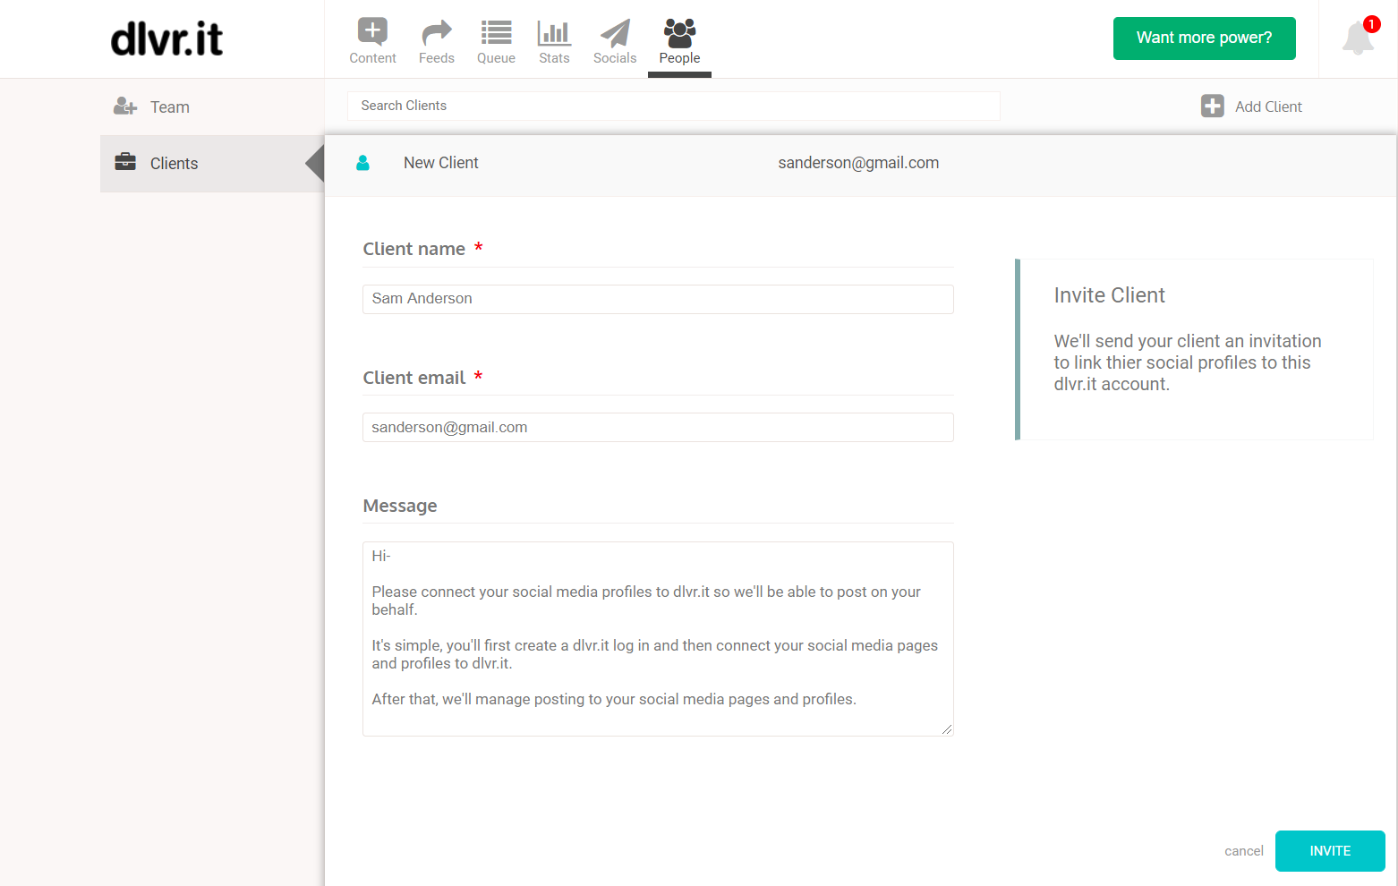
Task: Click the Add Client plus icon
Action: pyautogui.click(x=1213, y=106)
